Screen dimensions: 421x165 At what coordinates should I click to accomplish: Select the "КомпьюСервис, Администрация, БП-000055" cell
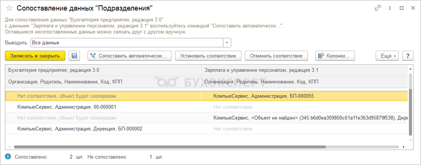click(263, 96)
